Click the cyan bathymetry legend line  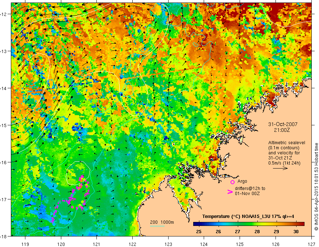157,226
